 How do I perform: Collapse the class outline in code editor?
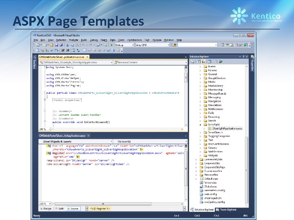click(45, 92)
